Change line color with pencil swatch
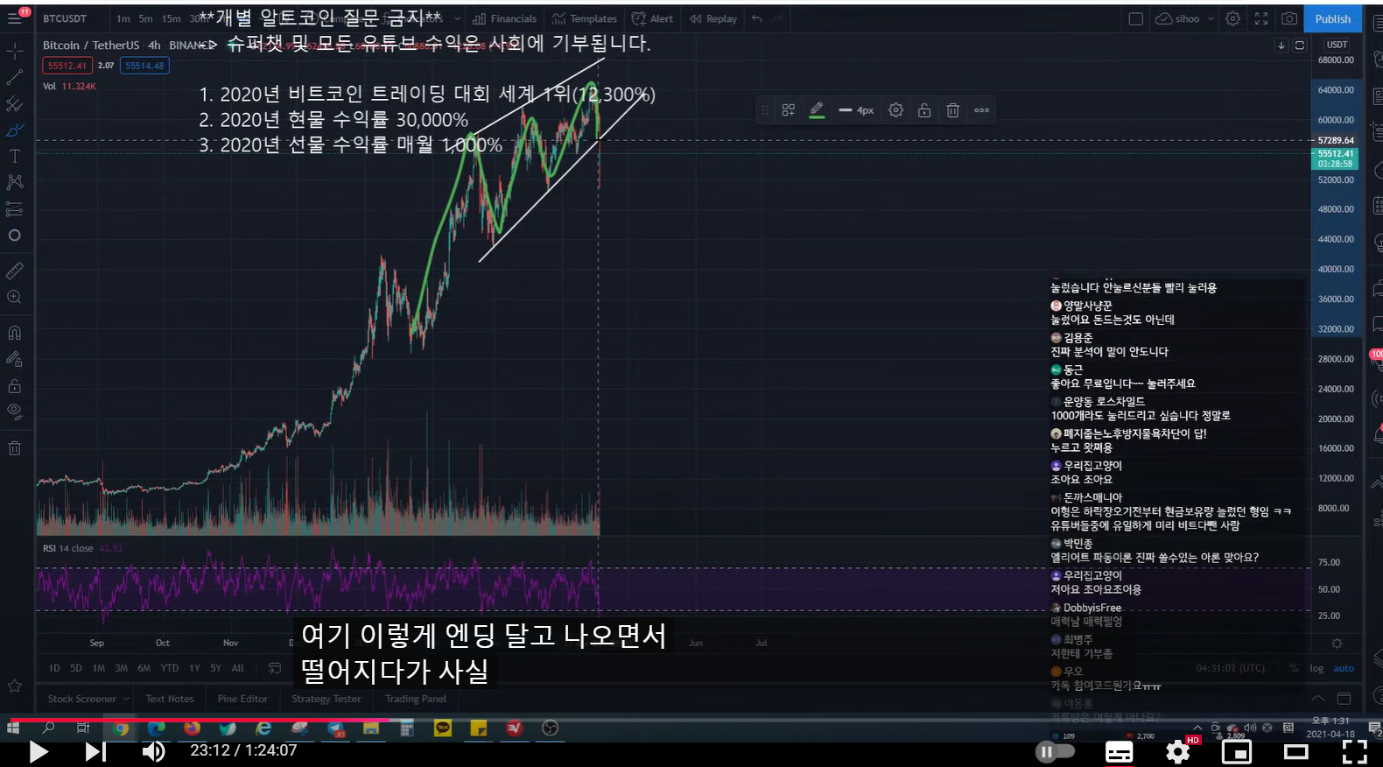The image size is (1383, 767). coord(817,110)
